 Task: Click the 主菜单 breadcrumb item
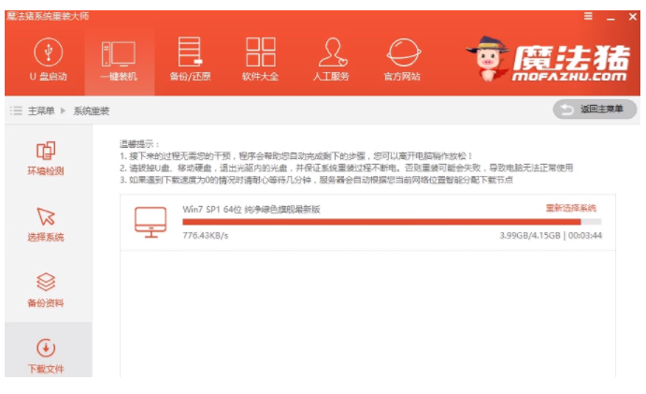point(42,110)
